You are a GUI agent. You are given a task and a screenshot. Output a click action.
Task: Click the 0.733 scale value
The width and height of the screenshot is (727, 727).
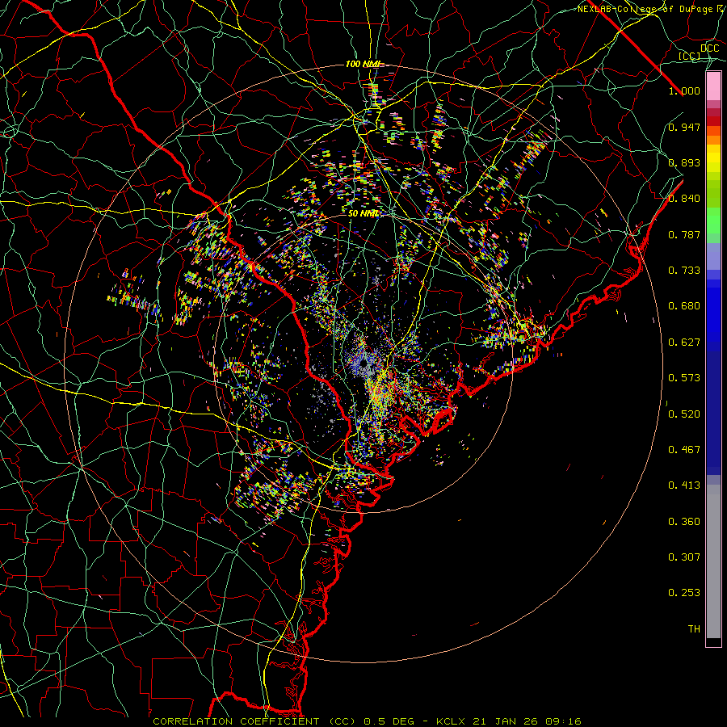(x=684, y=271)
